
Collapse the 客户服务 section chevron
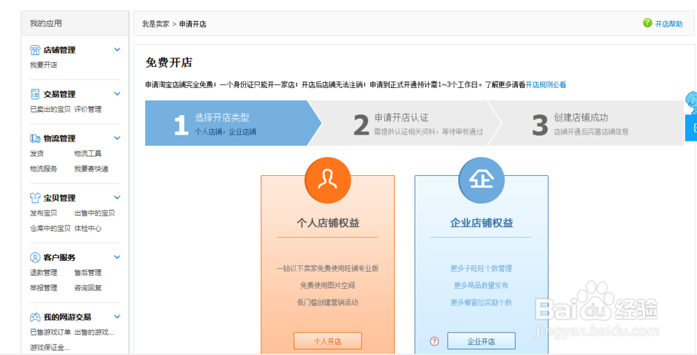[117, 257]
